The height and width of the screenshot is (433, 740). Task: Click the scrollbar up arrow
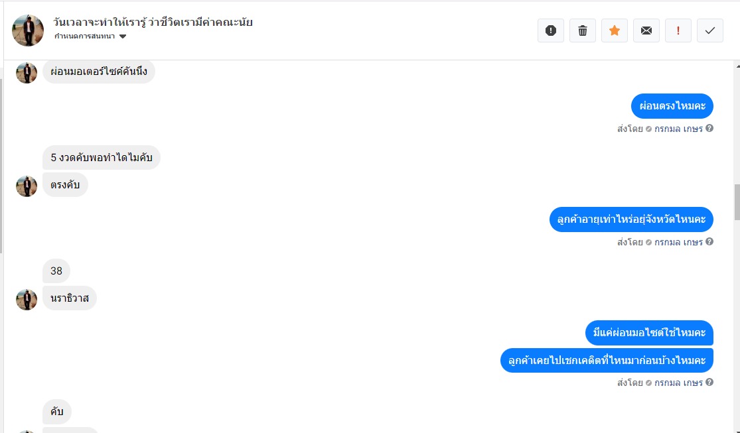(737, 66)
